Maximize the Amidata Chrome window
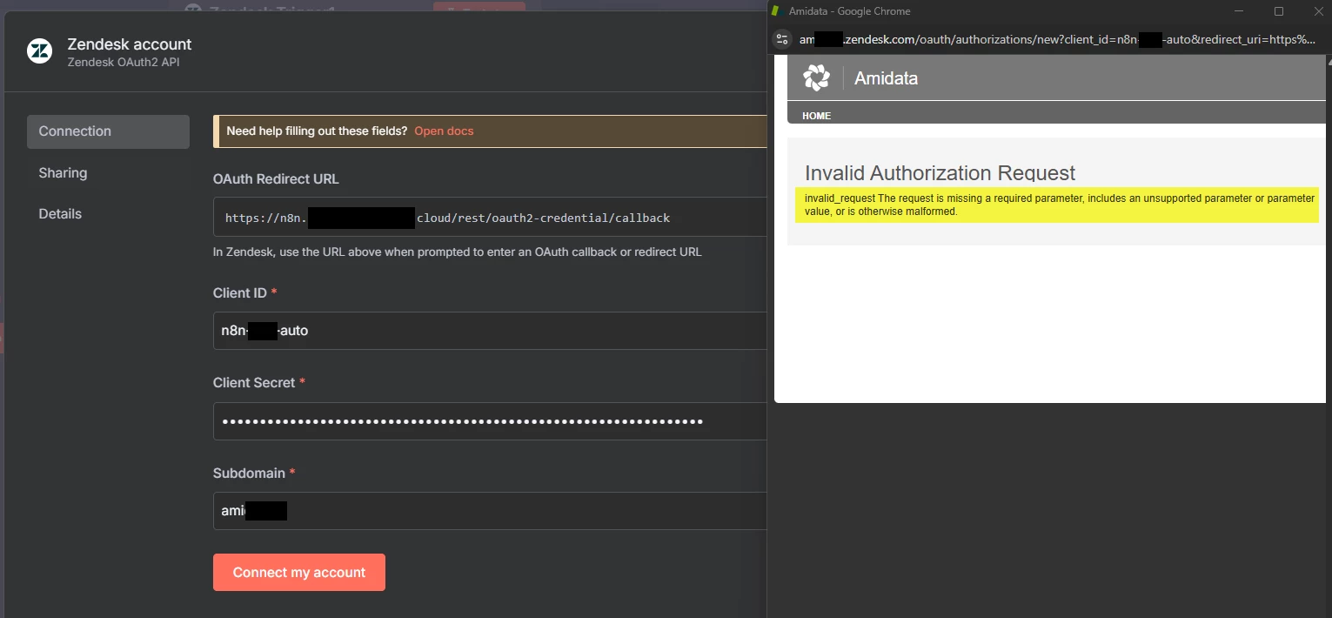 click(x=1278, y=11)
